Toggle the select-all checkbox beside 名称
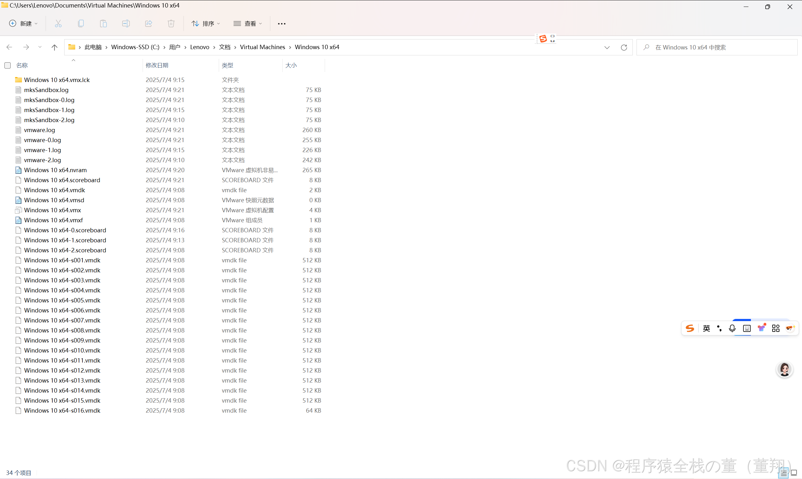The image size is (802, 479). [x=8, y=65]
